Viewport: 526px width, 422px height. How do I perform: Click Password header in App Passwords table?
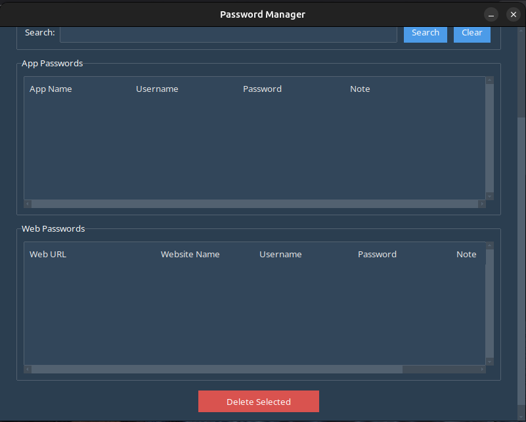[262, 89]
